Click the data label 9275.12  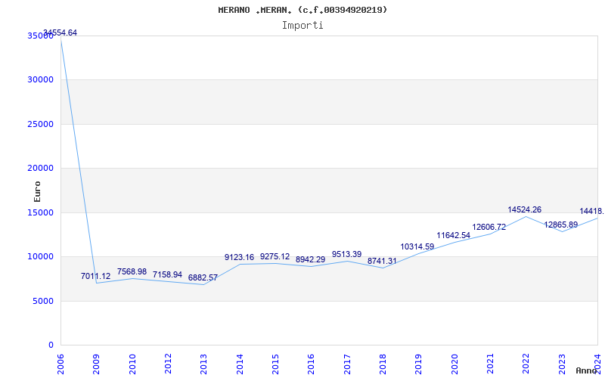pos(275,256)
